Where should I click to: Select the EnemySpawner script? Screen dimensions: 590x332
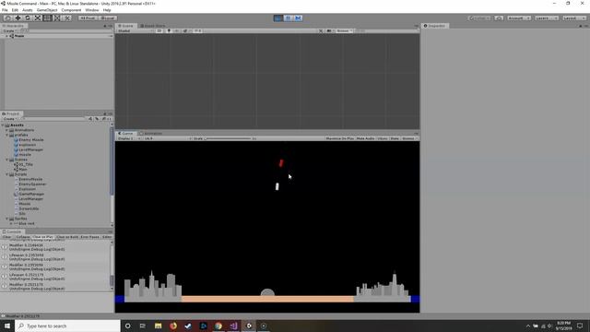[x=30, y=184]
